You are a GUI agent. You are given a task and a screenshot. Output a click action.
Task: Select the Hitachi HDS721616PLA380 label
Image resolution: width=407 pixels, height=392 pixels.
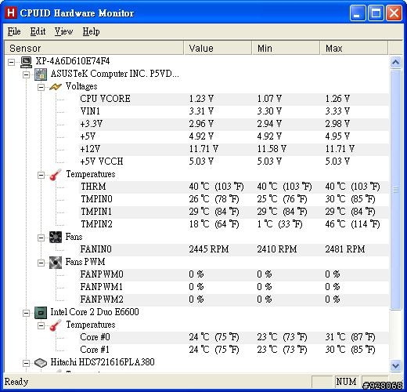click(x=103, y=362)
